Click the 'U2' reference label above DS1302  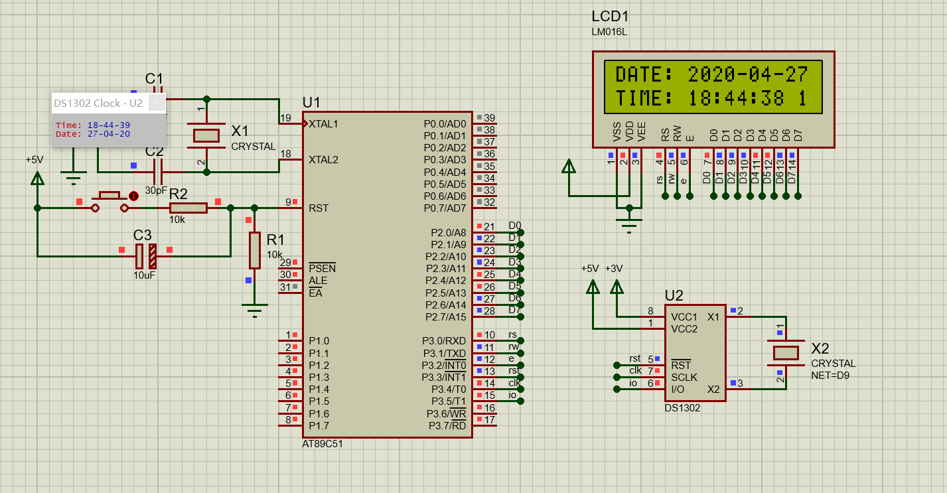[x=674, y=296]
